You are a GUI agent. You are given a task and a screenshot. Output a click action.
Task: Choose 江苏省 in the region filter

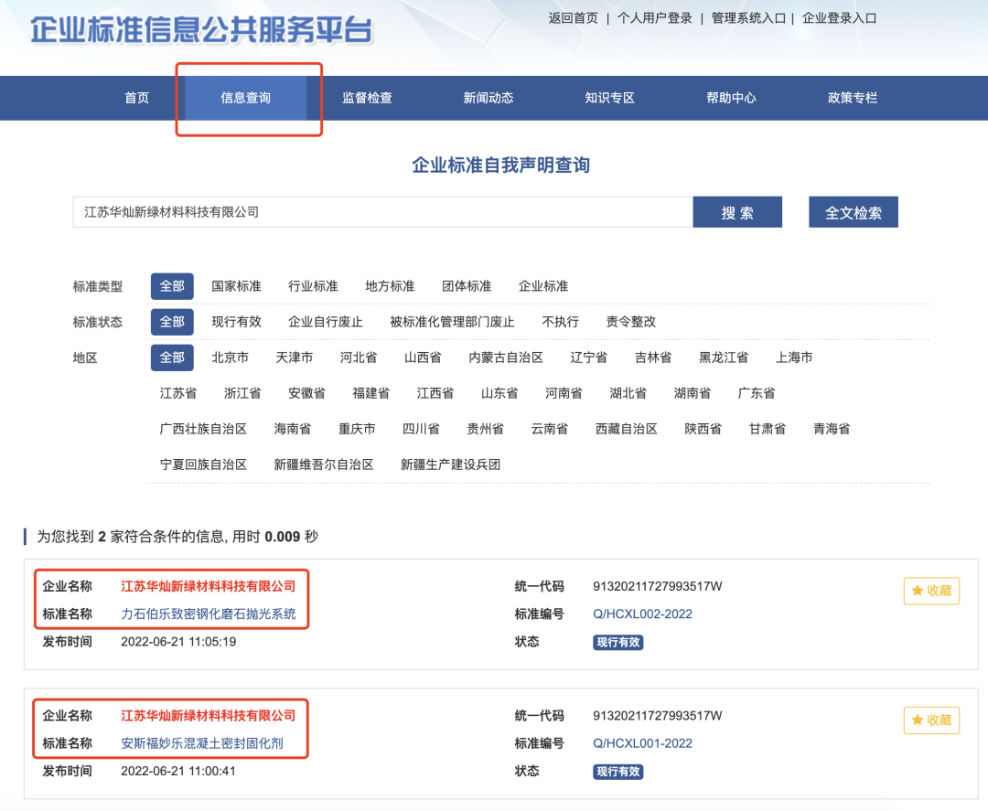[178, 393]
